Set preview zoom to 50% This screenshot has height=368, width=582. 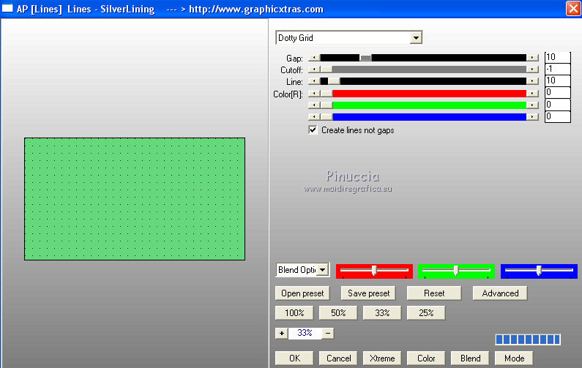tap(338, 312)
